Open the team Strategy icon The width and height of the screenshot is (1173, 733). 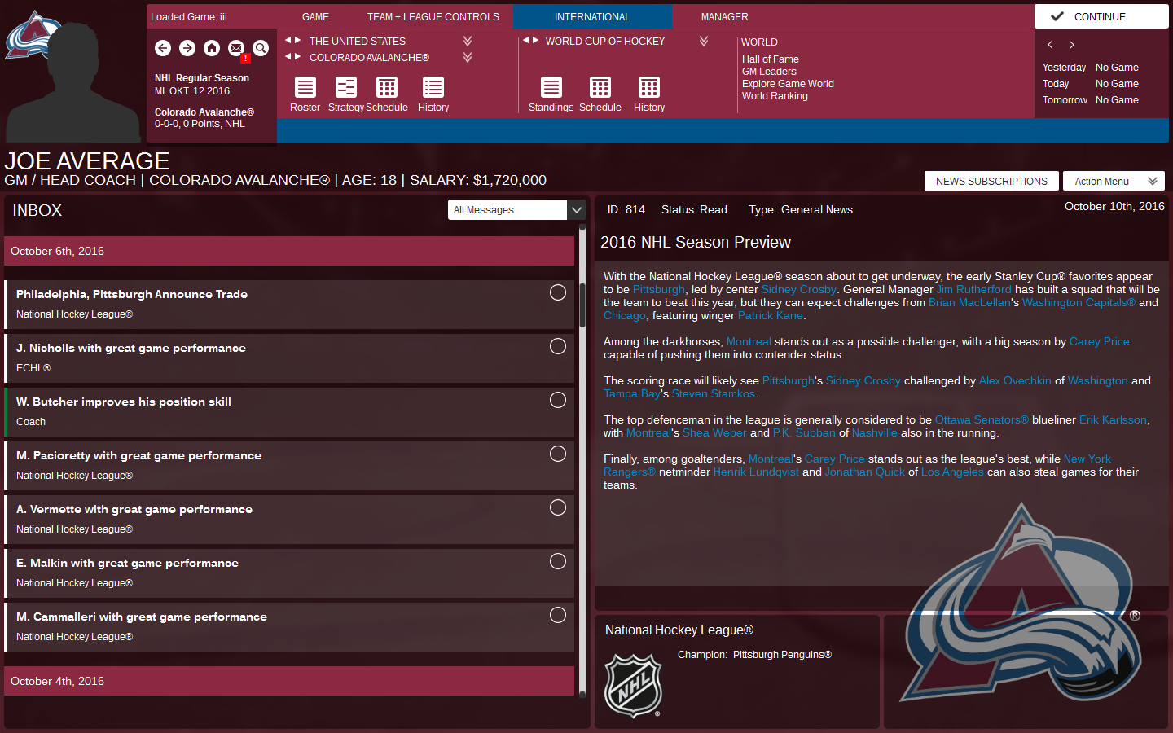tap(346, 87)
